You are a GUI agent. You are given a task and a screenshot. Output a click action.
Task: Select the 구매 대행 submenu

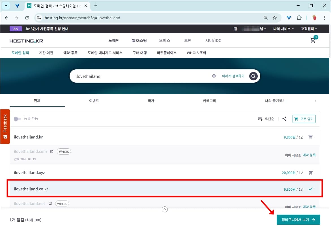(x=139, y=53)
